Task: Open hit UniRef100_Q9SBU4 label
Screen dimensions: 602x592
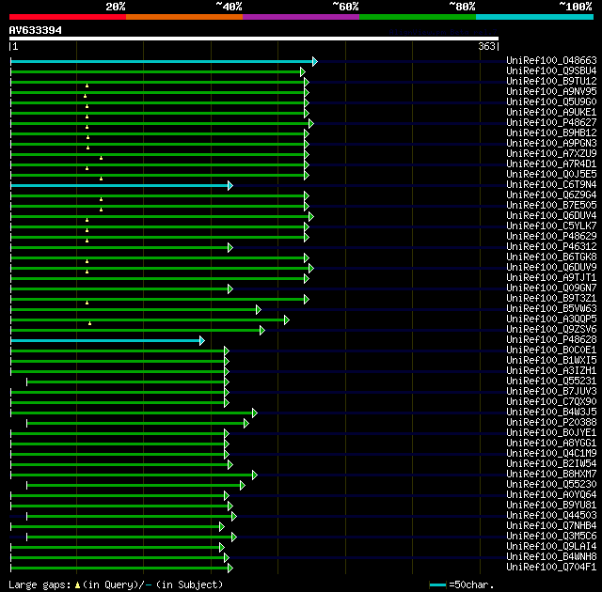Action: click(551, 70)
